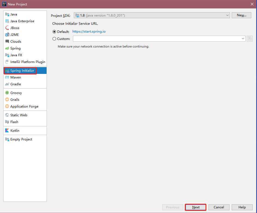Viewport: 257px width, 213px height.
Task: Choose Java in the project type list
Action: point(25,14)
